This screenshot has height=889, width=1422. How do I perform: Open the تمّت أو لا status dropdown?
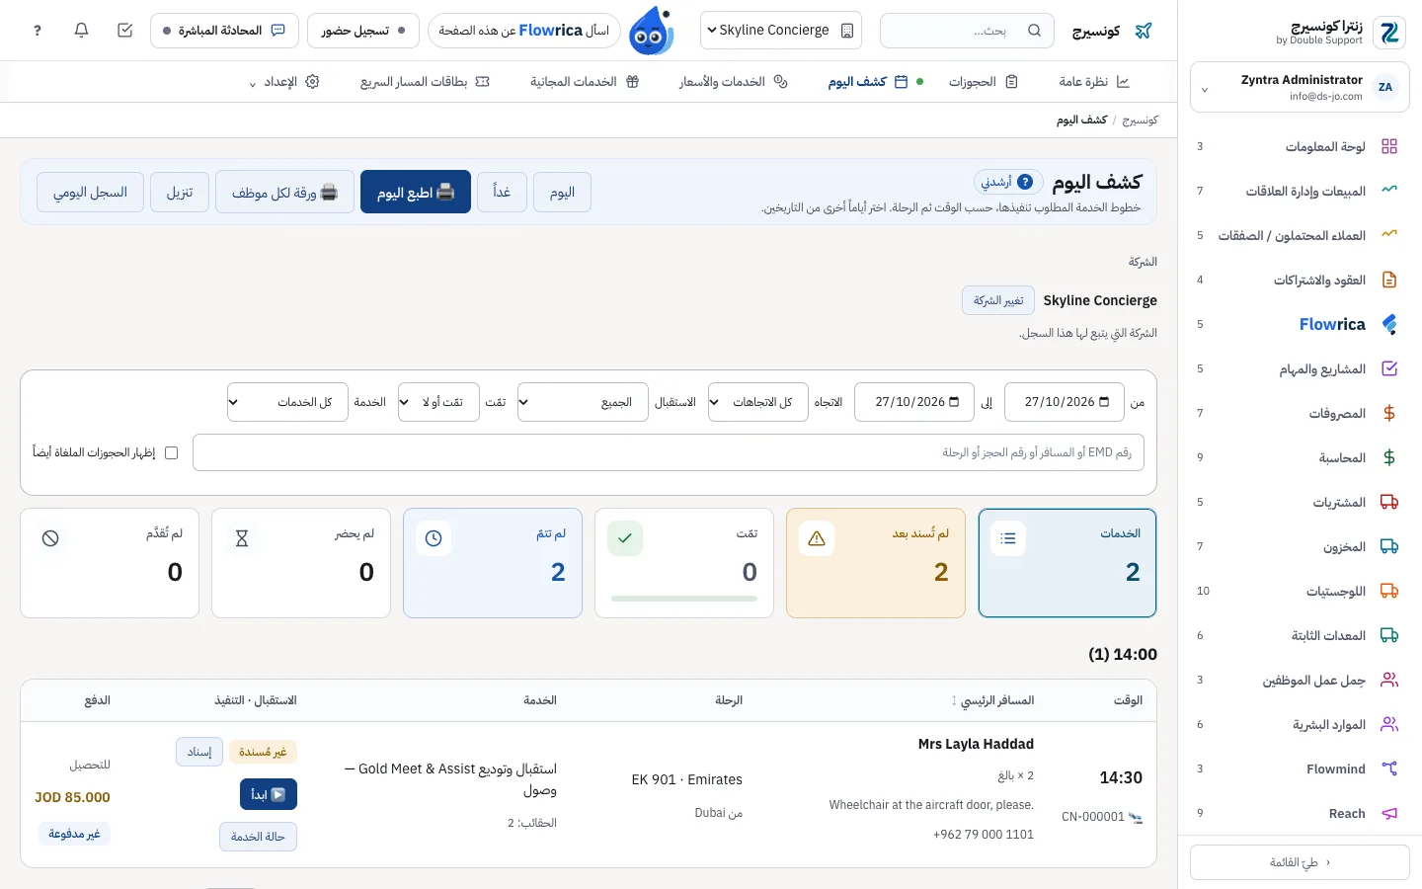[x=438, y=402]
